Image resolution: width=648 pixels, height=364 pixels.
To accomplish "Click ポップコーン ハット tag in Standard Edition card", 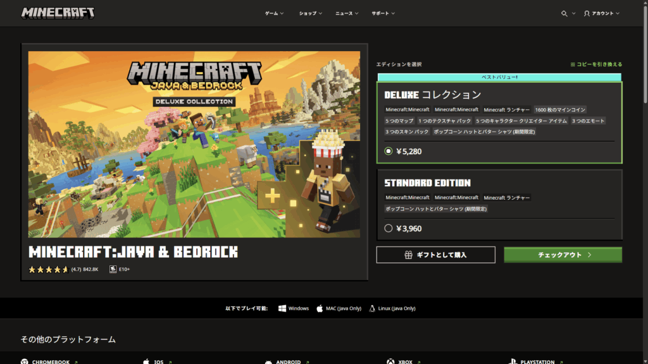I will [436, 209].
